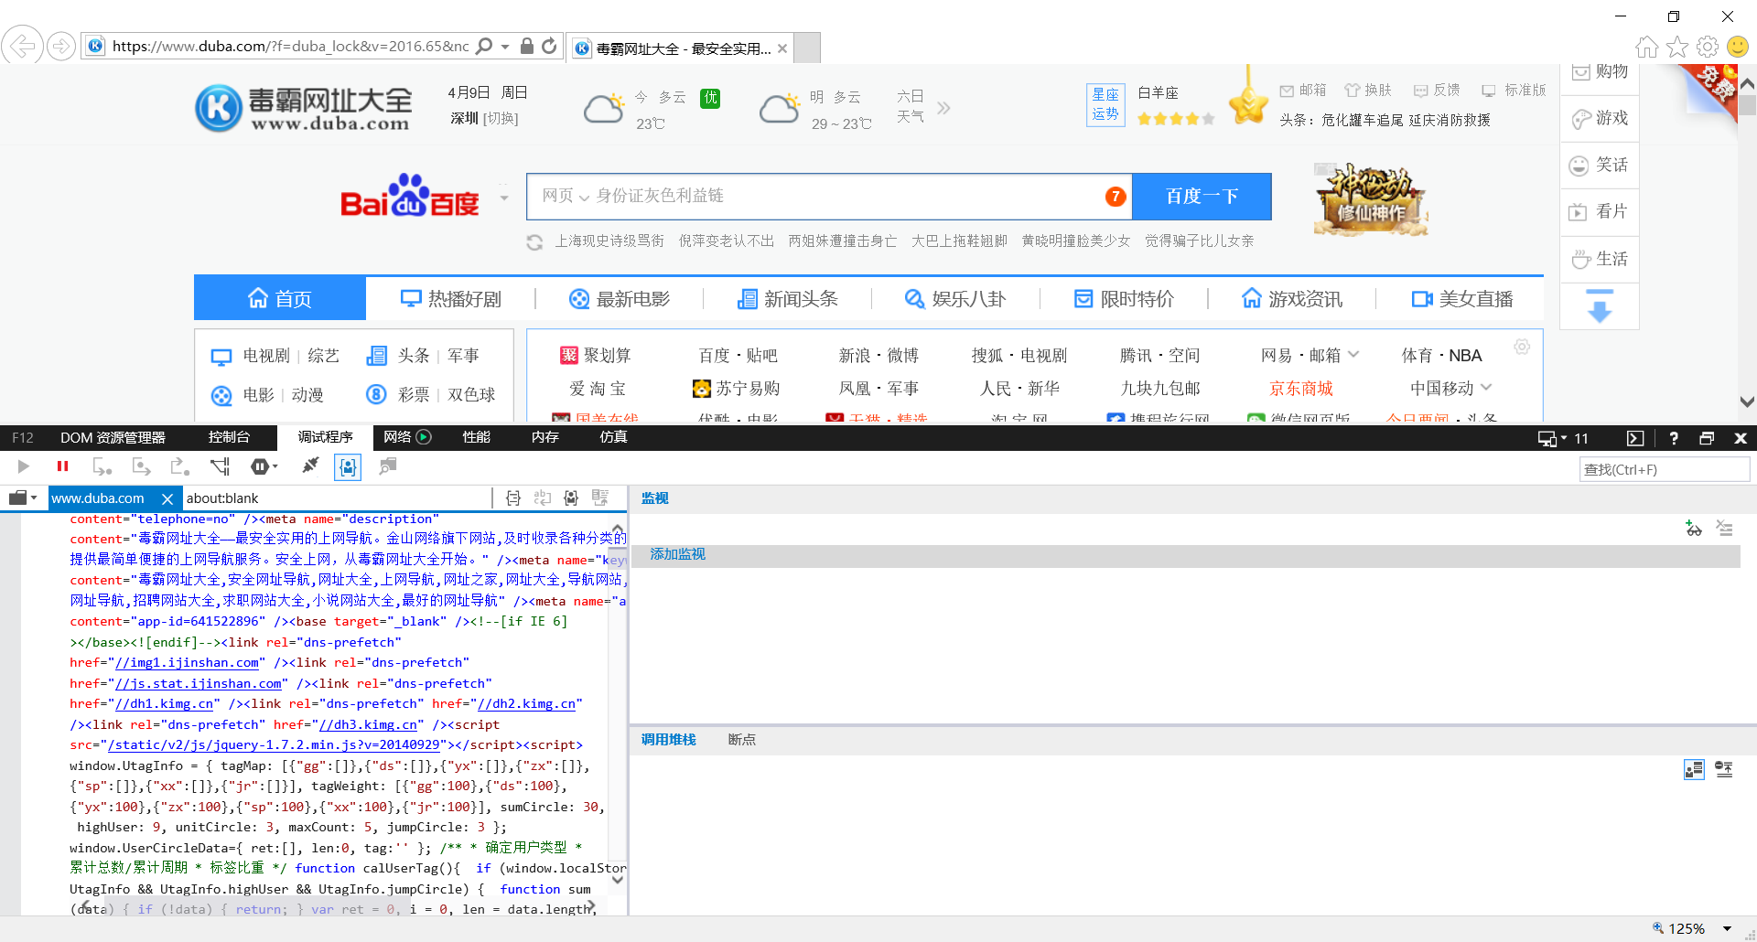
Task: Click the 最新电影 navigation tab
Action: (x=620, y=299)
